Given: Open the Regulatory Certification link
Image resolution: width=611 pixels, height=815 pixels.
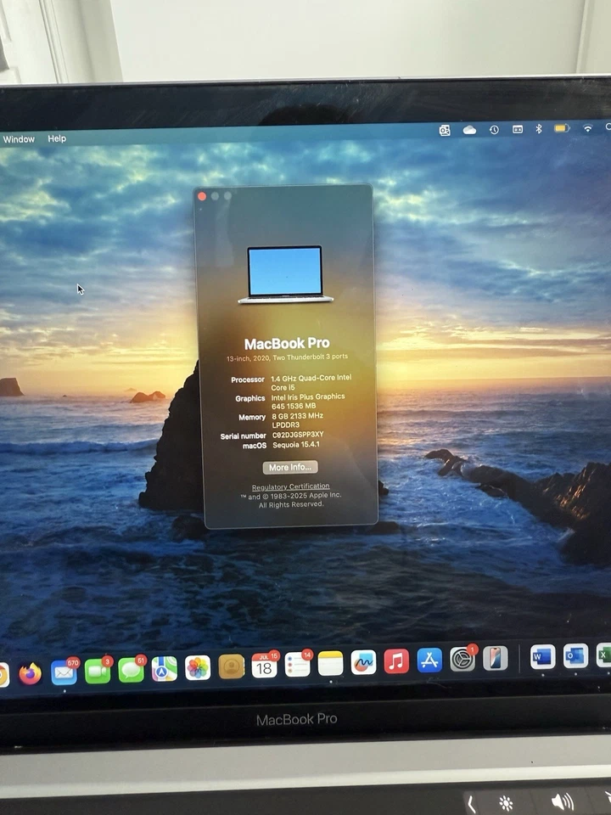Looking at the screenshot, I should click(x=290, y=487).
